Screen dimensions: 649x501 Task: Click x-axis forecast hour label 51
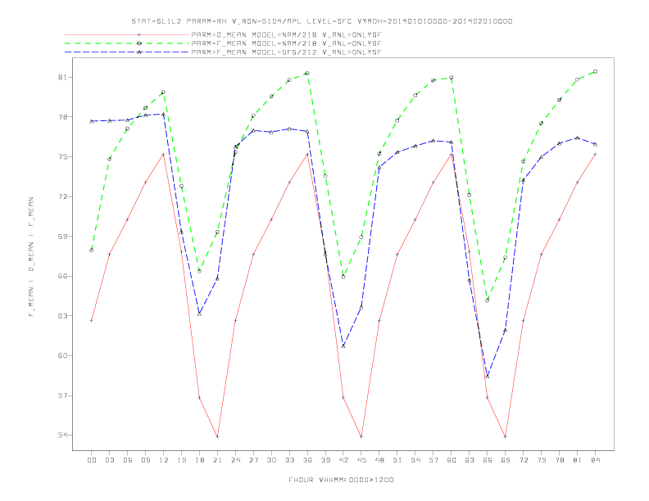coord(397,460)
